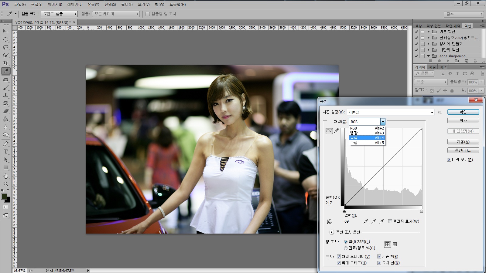The height and width of the screenshot is (273, 486).
Task: Uncheck the 미리 보기 preview checkbox
Action: 449,160
